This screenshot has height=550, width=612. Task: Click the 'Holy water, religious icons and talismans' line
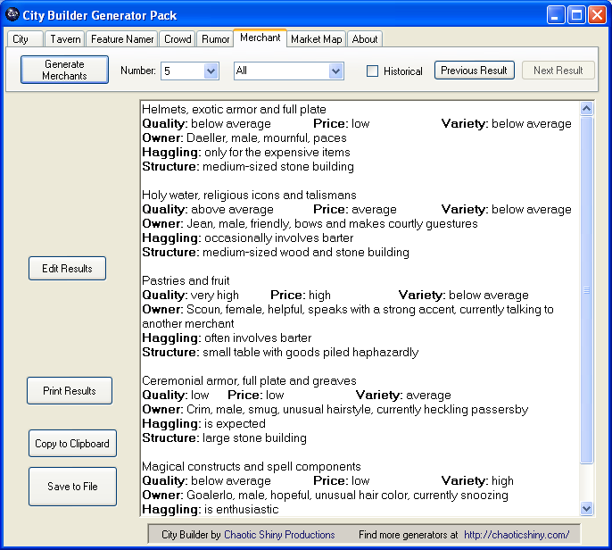[249, 195]
